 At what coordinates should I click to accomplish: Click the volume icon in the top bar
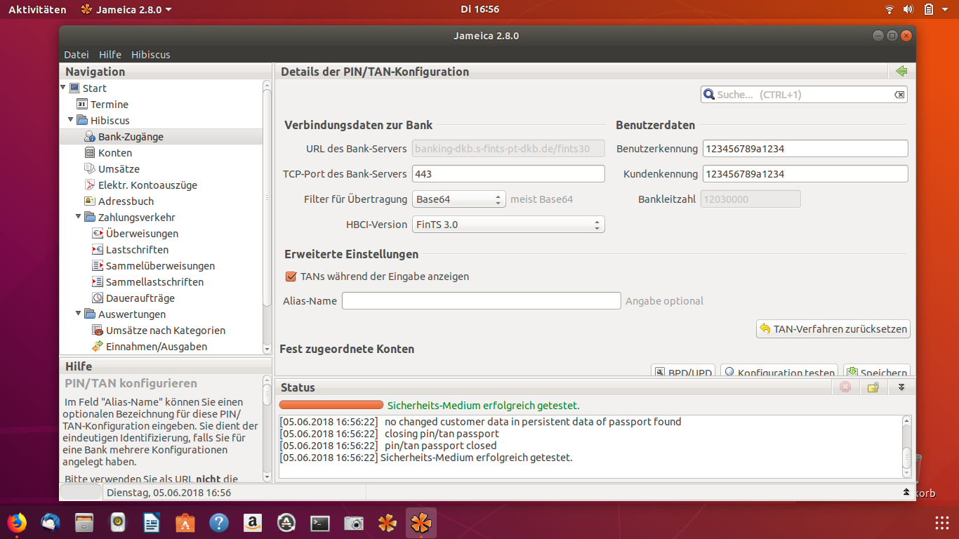click(x=908, y=9)
